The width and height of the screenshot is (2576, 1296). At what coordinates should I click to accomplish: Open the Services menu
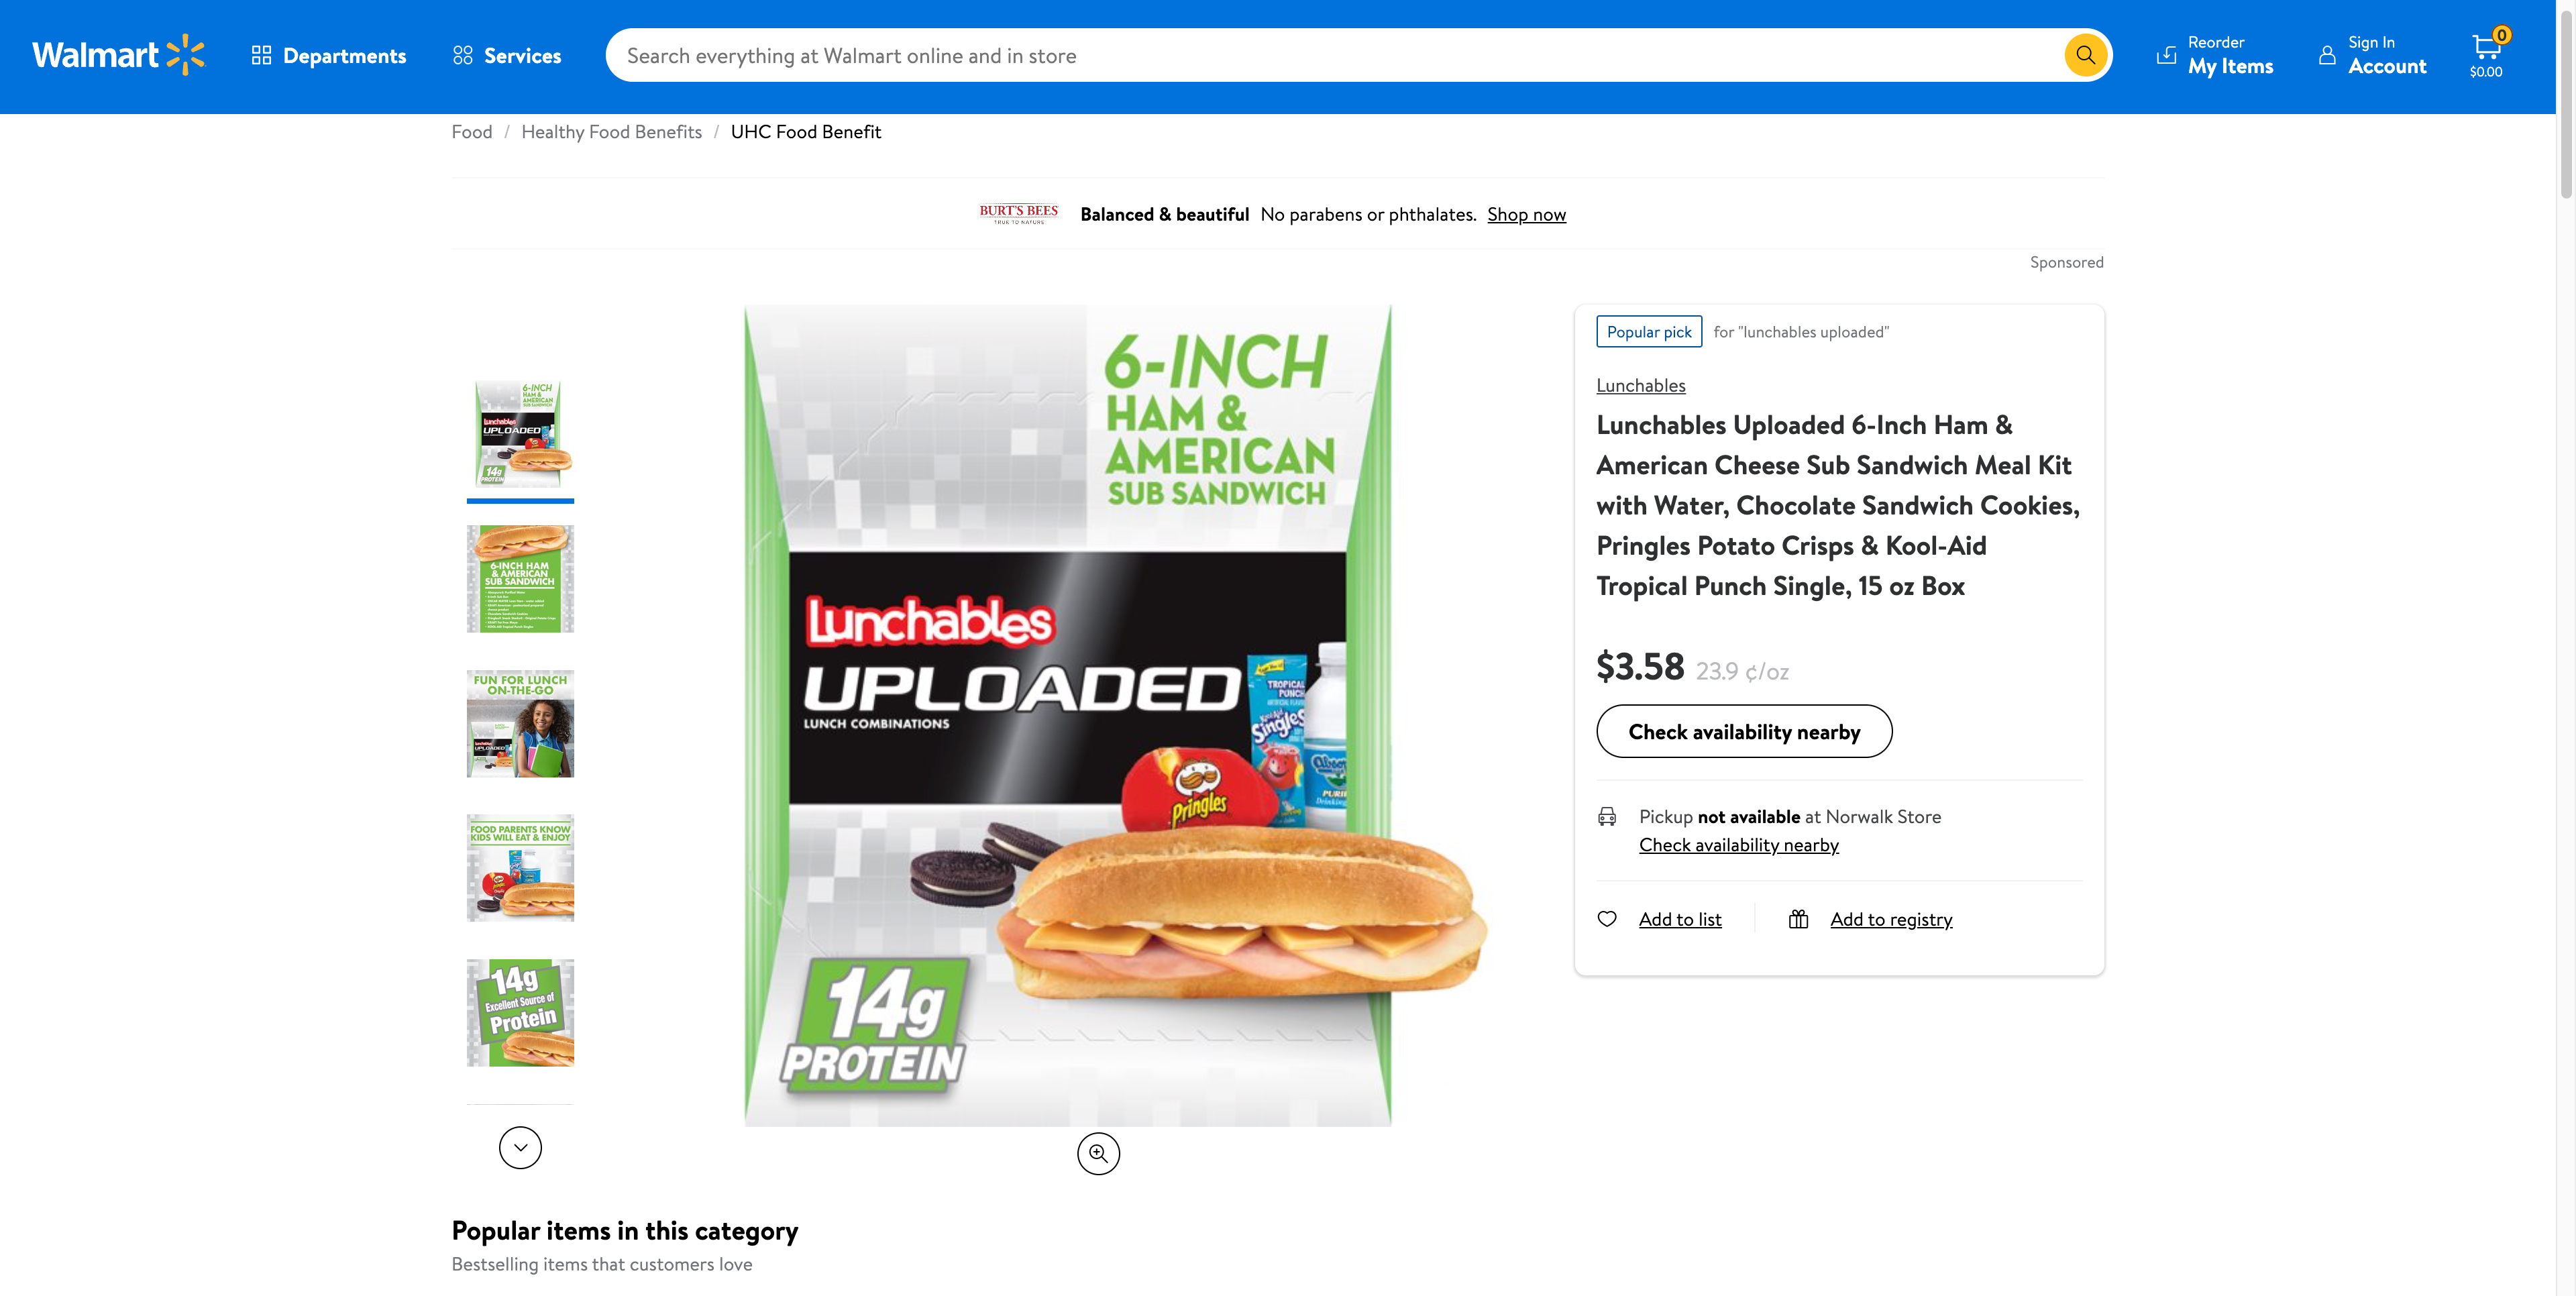[x=507, y=56]
